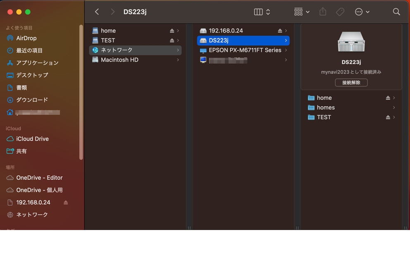Switch view using the column view icon
The image size is (410, 278).
(258, 12)
